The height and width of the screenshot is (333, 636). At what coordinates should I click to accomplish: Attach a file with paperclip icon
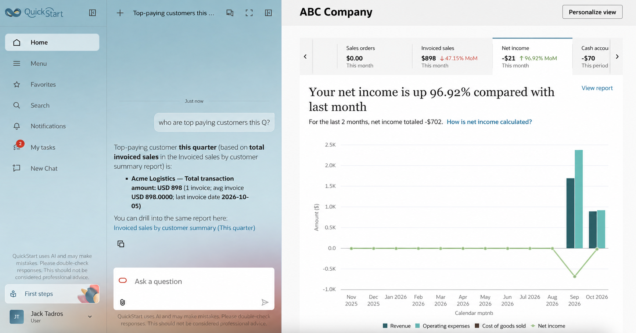[x=123, y=302]
